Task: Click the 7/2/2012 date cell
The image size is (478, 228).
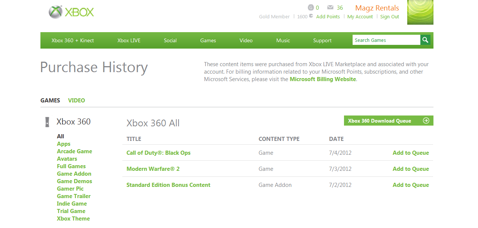Action: click(340, 185)
